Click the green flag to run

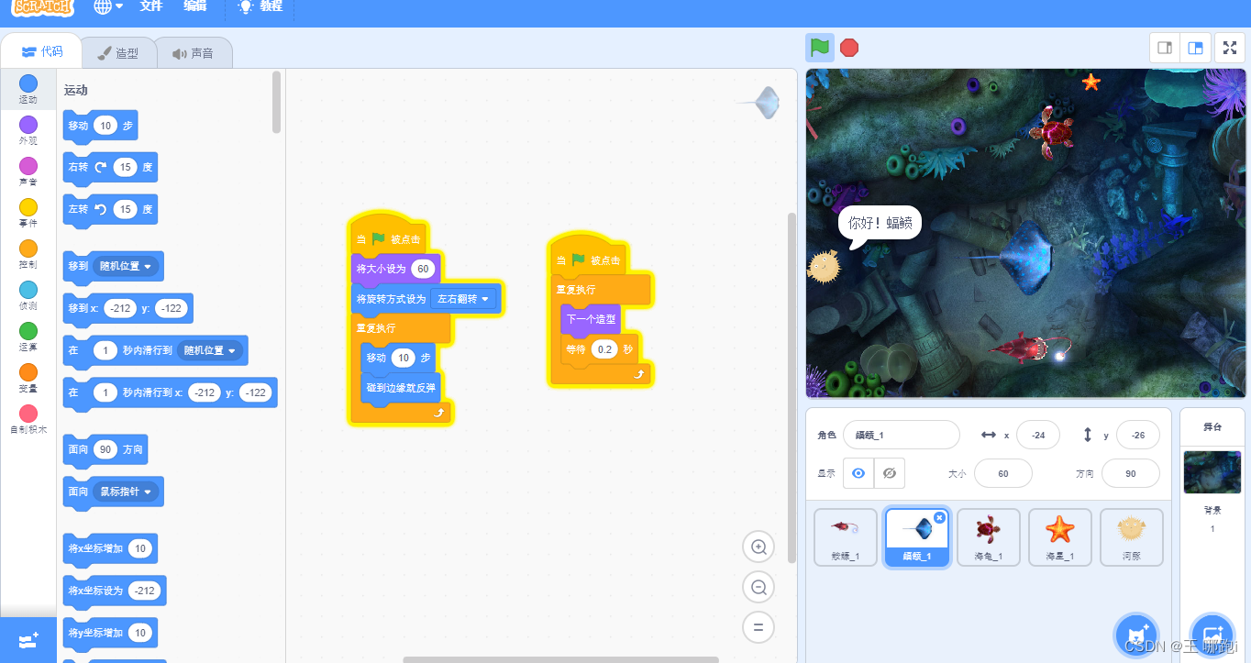pyautogui.click(x=820, y=47)
